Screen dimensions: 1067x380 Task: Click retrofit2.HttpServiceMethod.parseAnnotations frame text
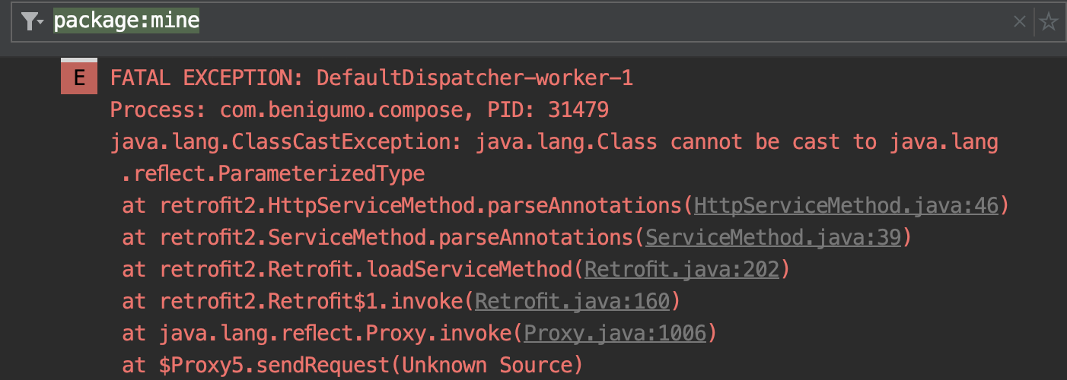(x=422, y=206)
